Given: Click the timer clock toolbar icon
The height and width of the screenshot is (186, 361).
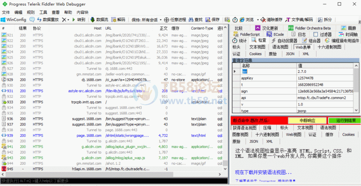Looking at the screenshot, I should coord(235,20).
